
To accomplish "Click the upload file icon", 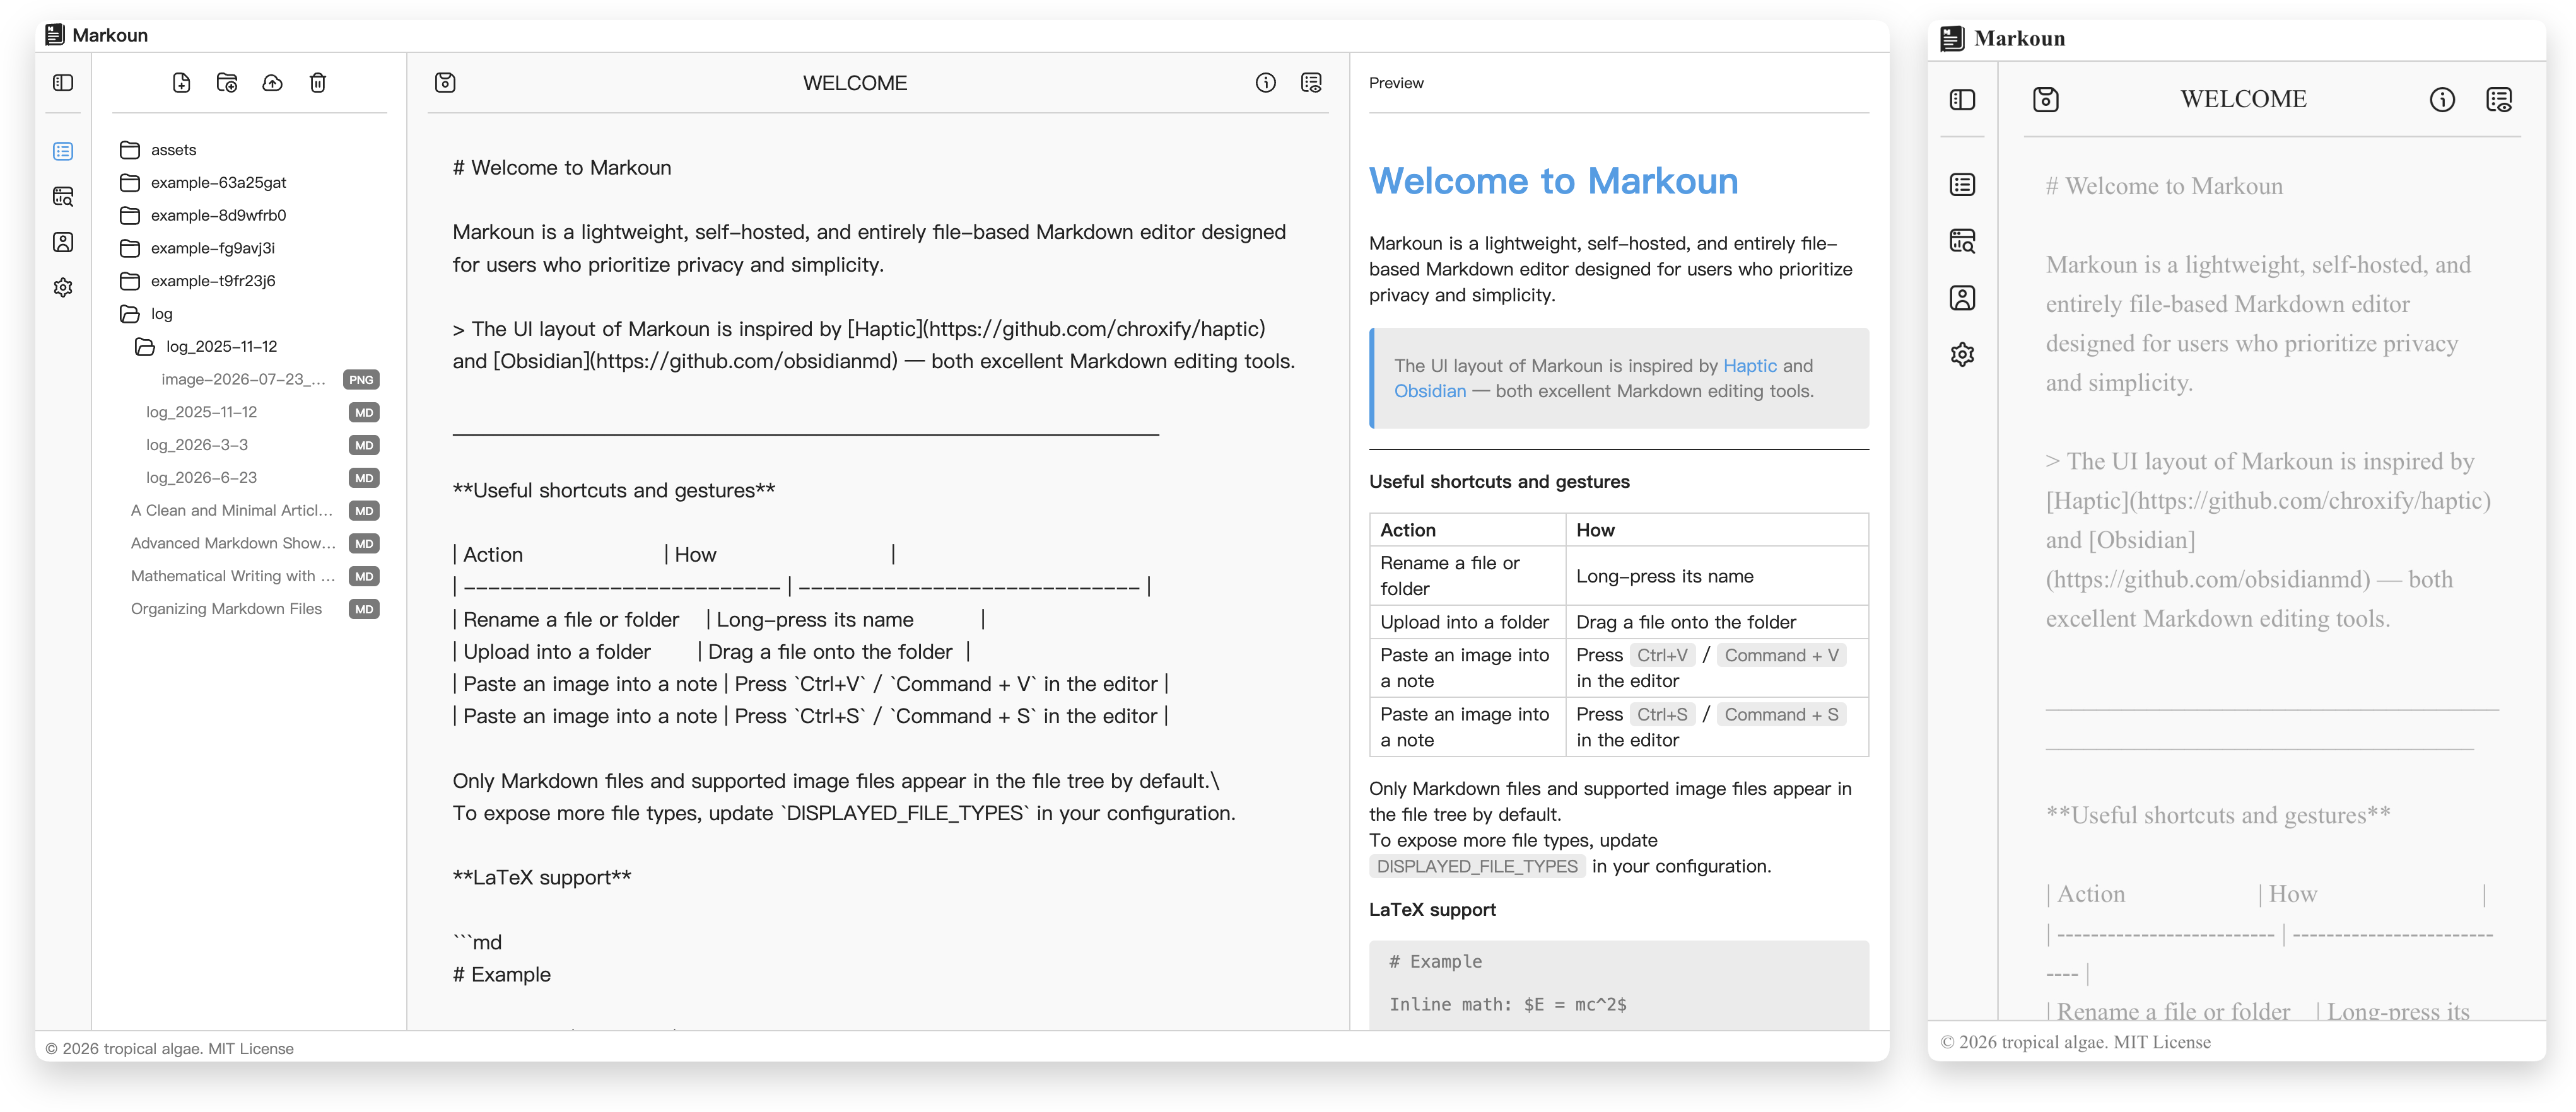I will (272, 83).
